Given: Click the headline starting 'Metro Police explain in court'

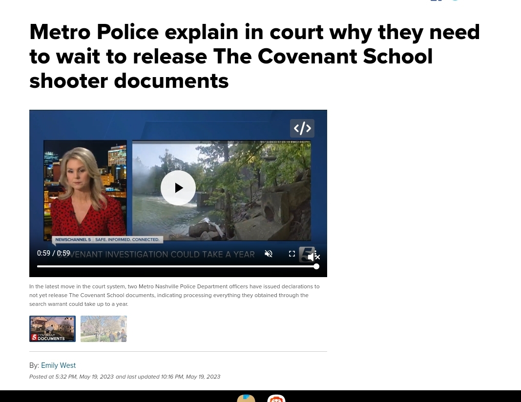Looking at the screenshot, I should (254, 57).
